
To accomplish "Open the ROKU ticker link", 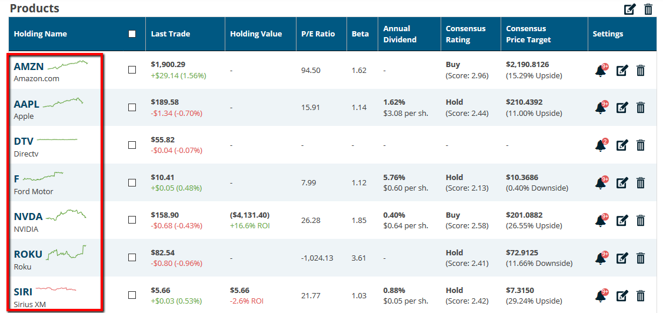I will (x=28, y=254).
